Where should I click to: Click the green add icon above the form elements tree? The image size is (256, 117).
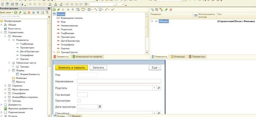click(x=54, y=10)
